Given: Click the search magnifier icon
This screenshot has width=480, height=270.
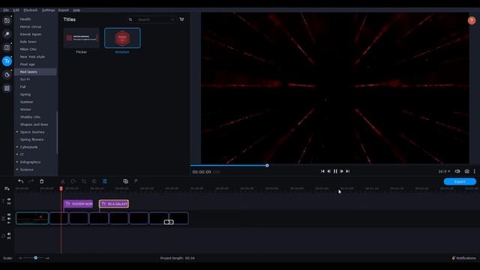Looking at the screenshot, I should (130, 19).
